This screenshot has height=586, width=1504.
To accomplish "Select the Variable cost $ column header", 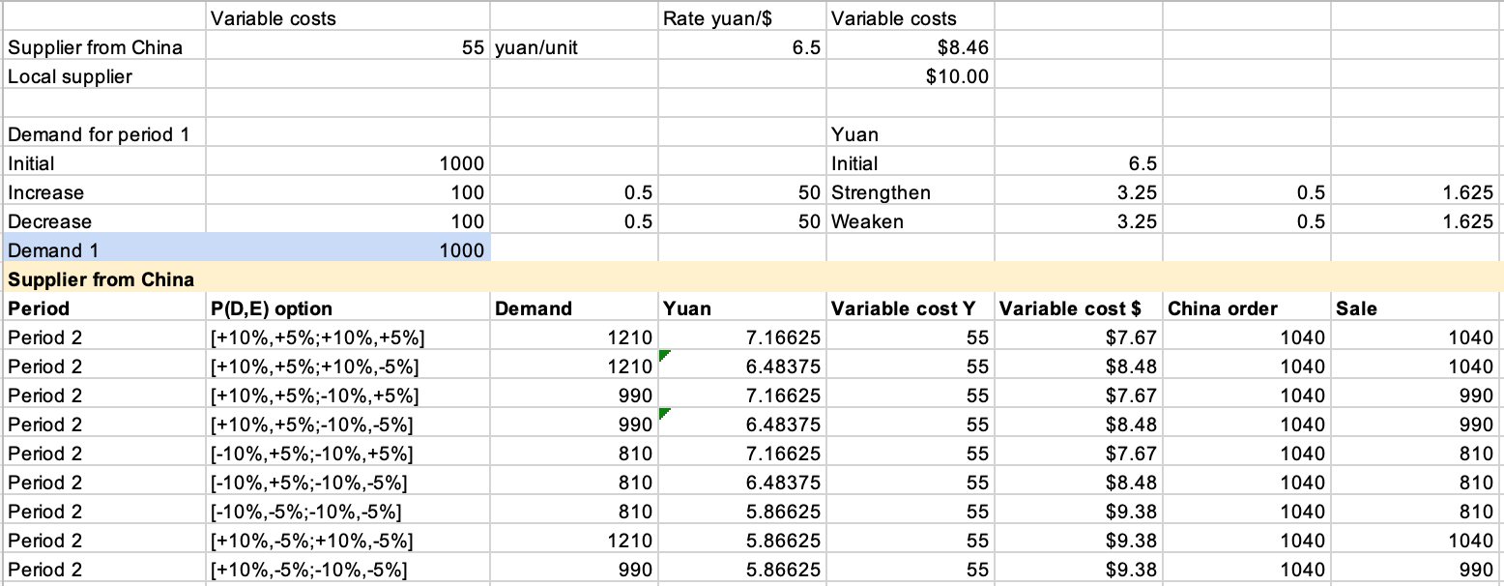I will tap(1069, 308).
